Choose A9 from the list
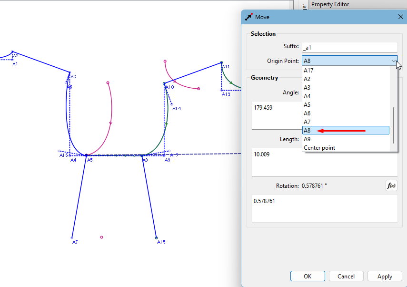Image resolution: width=407 pixels, height=287 pixels. point(307,139)
